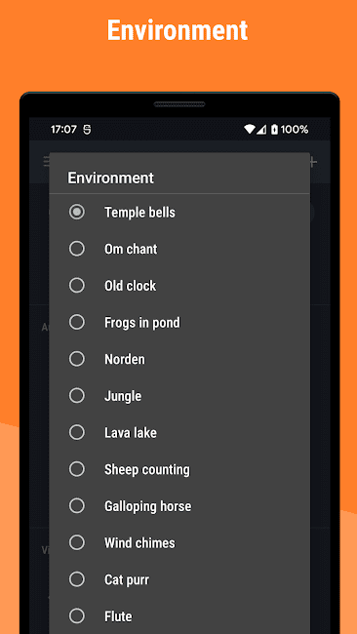Viewport: 357px width, 634px height.
Task: Click the plus add icon at top right
Action: point(312,163)
